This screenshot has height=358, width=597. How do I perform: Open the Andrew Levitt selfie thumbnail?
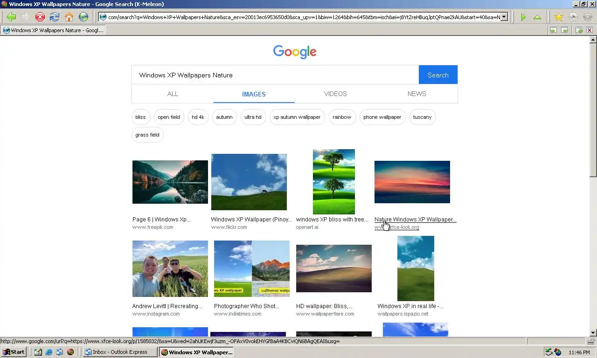[170, 268]
